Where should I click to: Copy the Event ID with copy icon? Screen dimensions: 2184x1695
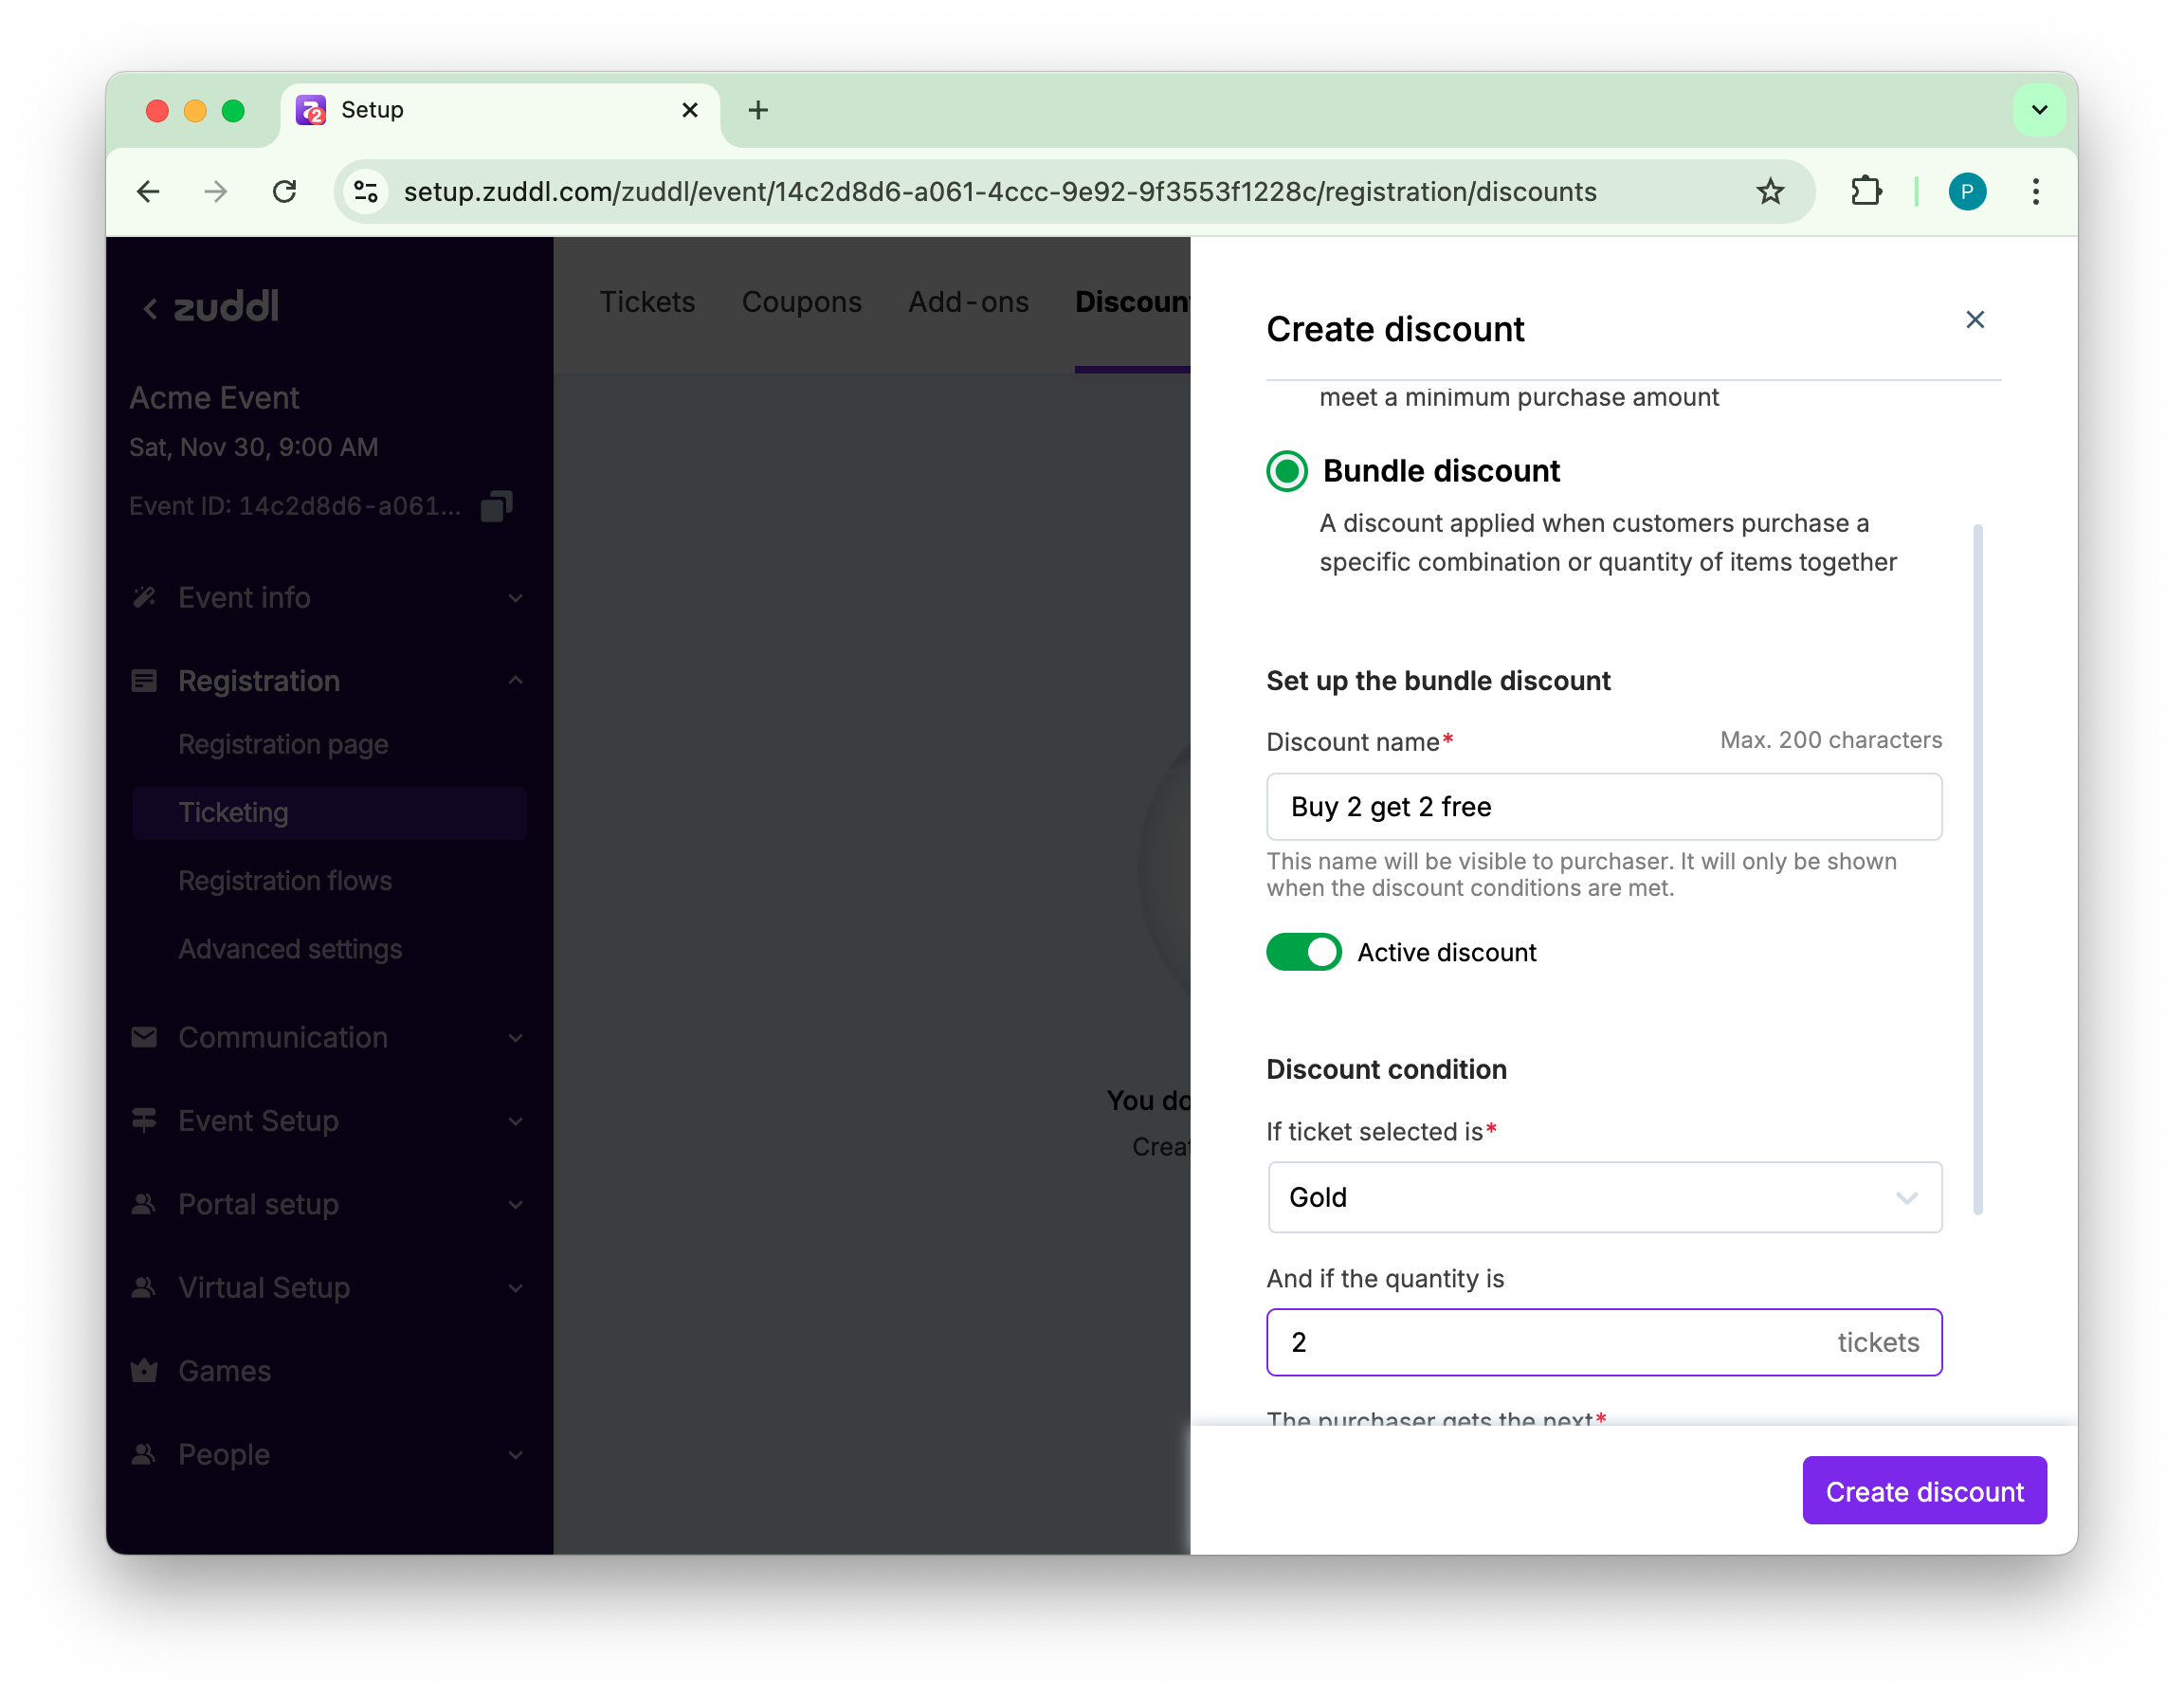tap(496, 506)
